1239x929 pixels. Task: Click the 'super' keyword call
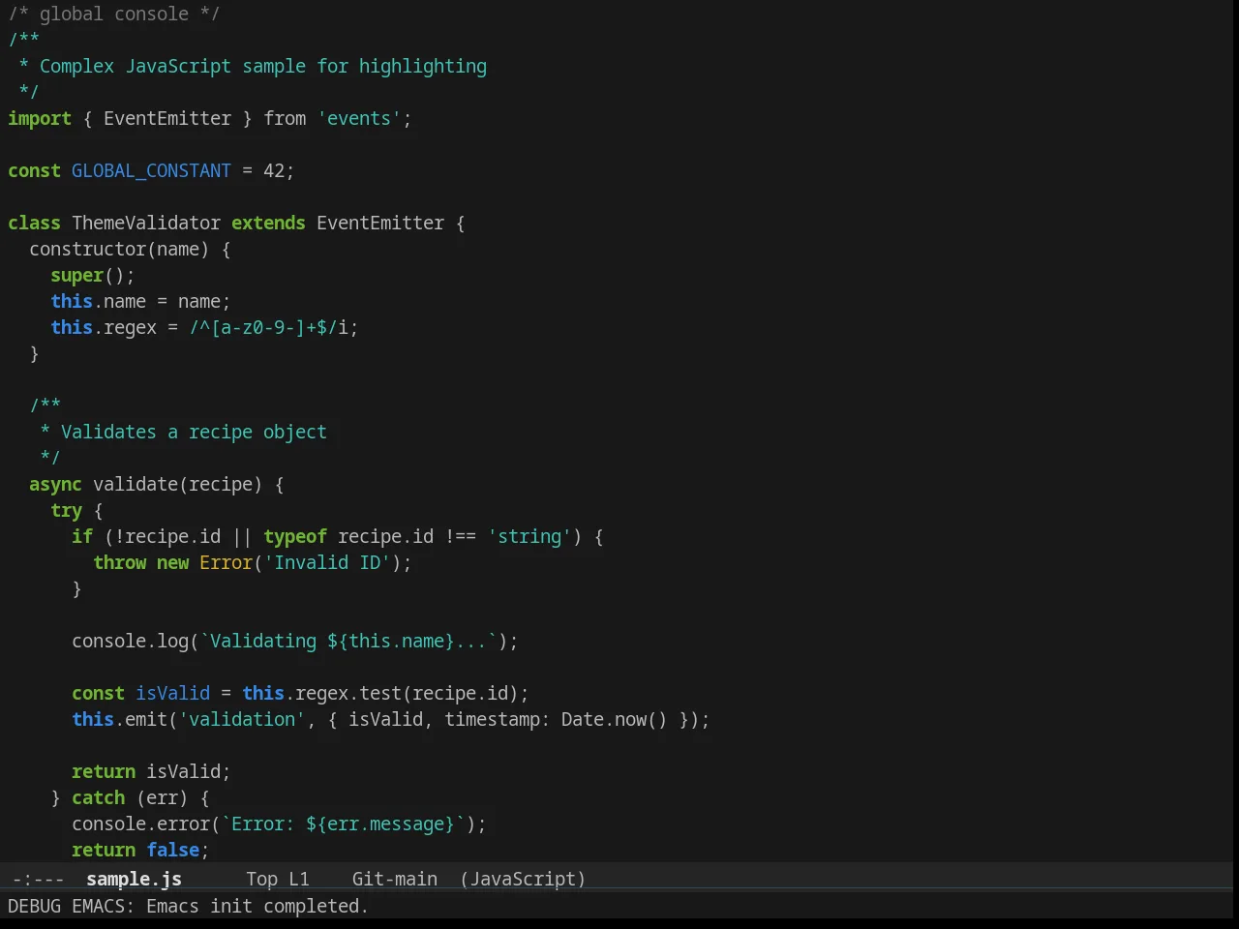click(x=76, y=275)
